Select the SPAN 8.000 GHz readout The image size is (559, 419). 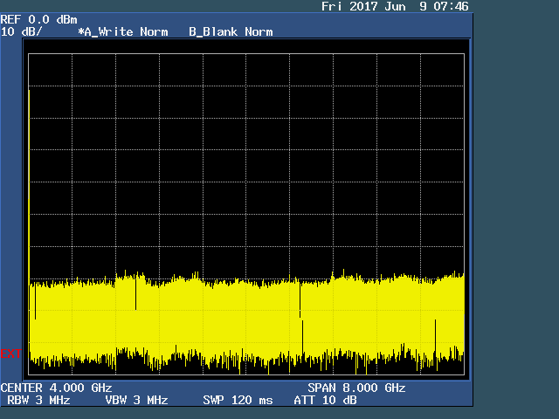click(x=356, y=388)
